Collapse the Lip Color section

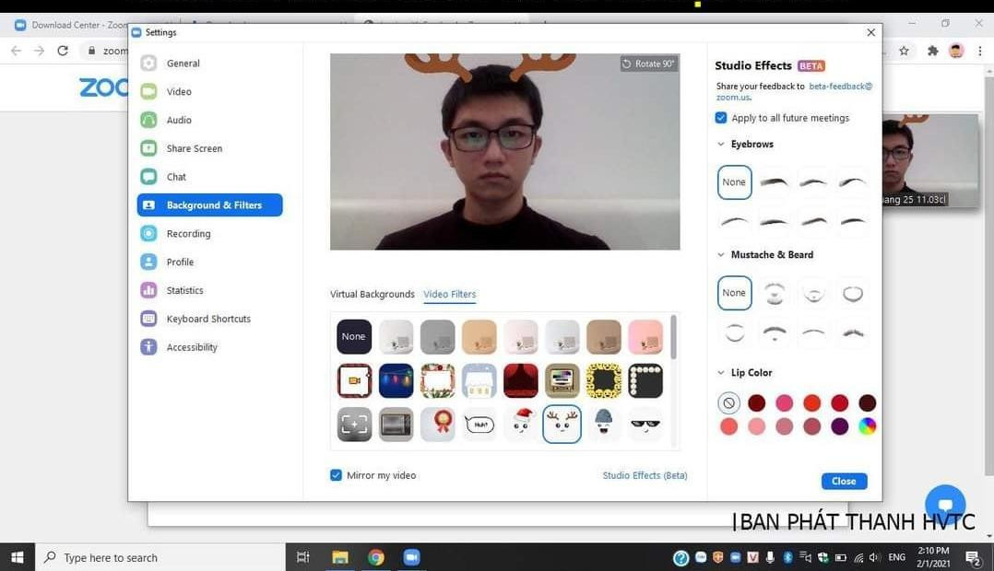tap(721, 372)
